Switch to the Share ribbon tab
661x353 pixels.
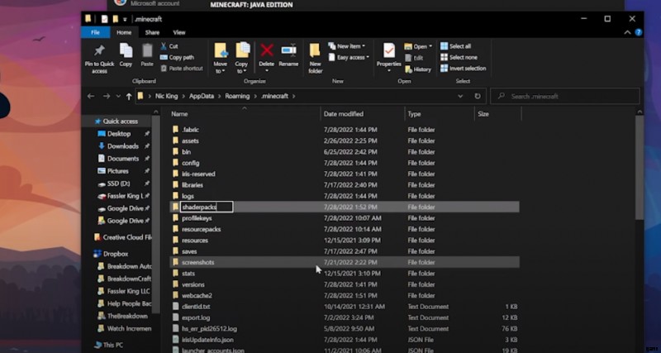coord(152,32)
